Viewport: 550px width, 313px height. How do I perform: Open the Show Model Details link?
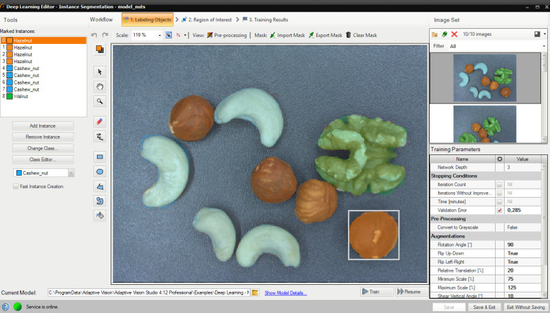pos(285,292)
